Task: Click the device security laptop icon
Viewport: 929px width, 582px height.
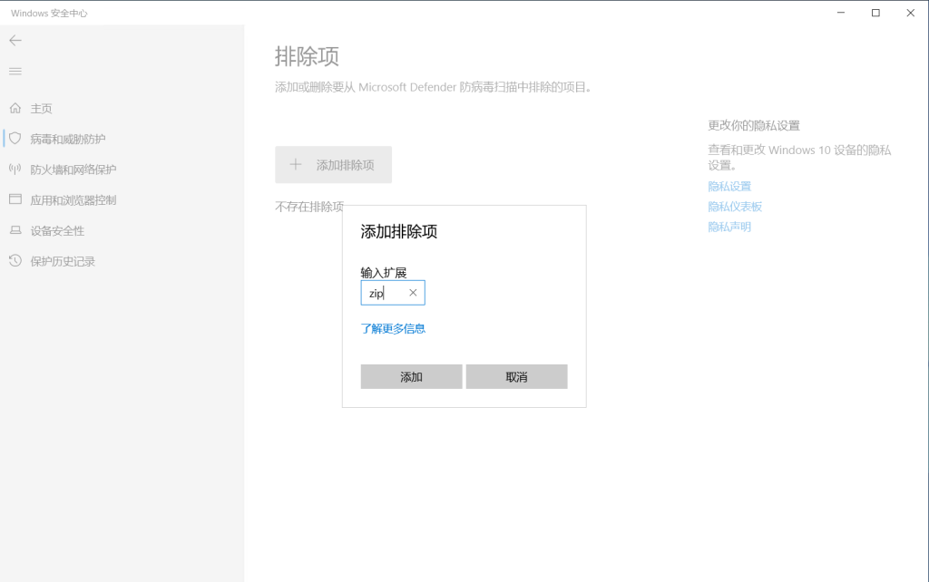Action: (x=15, y=230)
